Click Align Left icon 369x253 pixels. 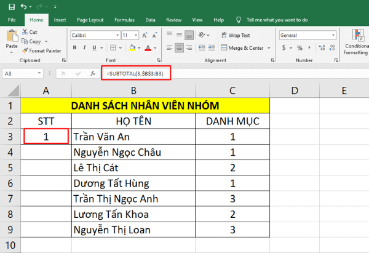click(170, 48)
